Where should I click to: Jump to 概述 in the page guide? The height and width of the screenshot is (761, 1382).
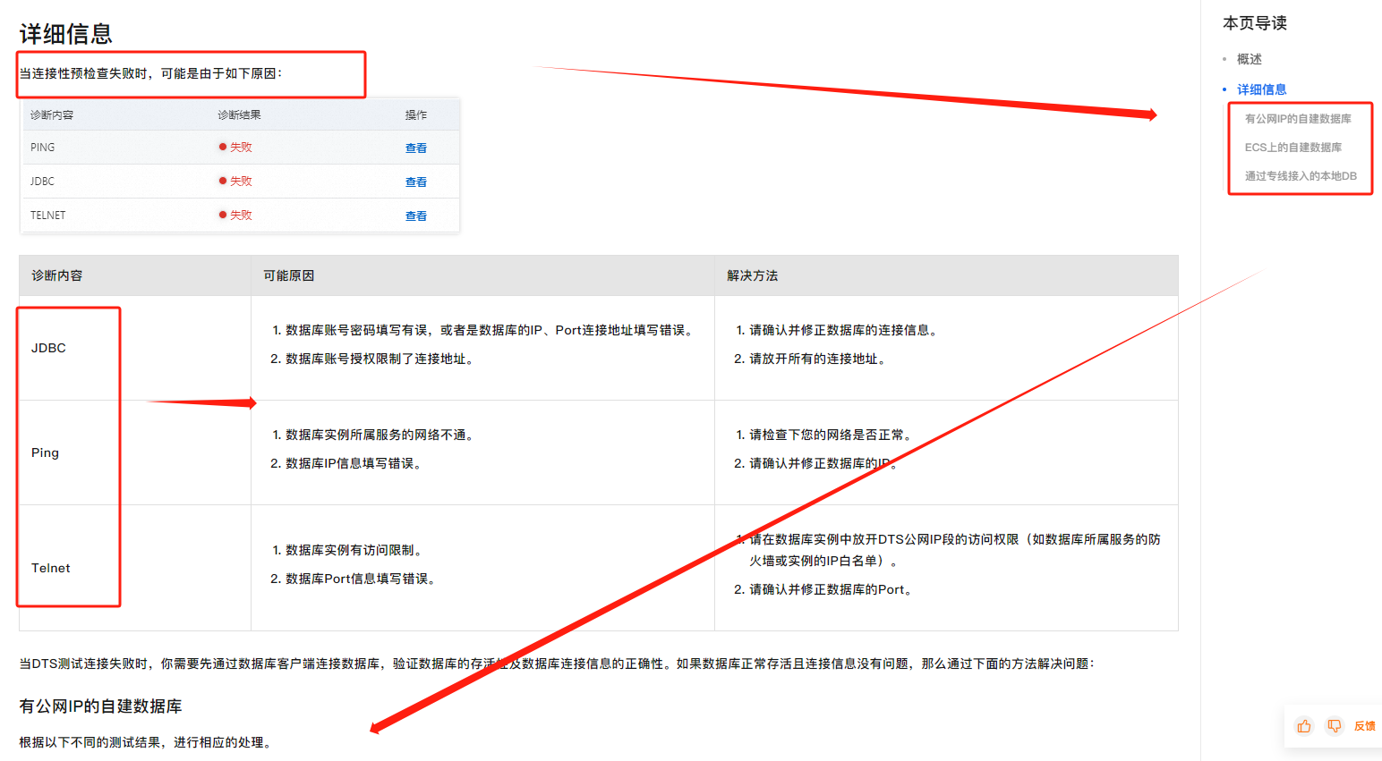pyautogui.click(x=1249, y=59)
